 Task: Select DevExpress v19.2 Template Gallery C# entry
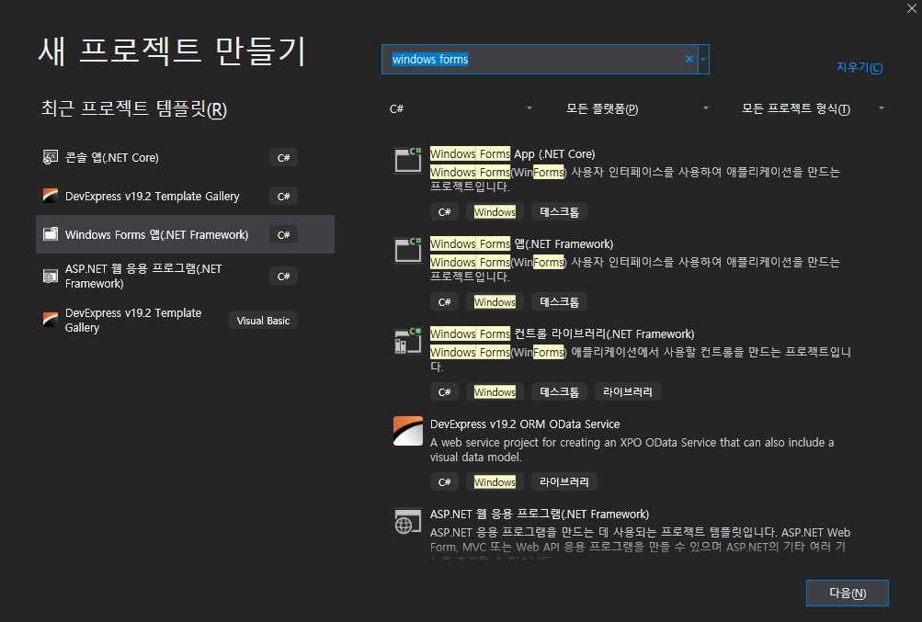pyautogui.click(x=185, y=196)
